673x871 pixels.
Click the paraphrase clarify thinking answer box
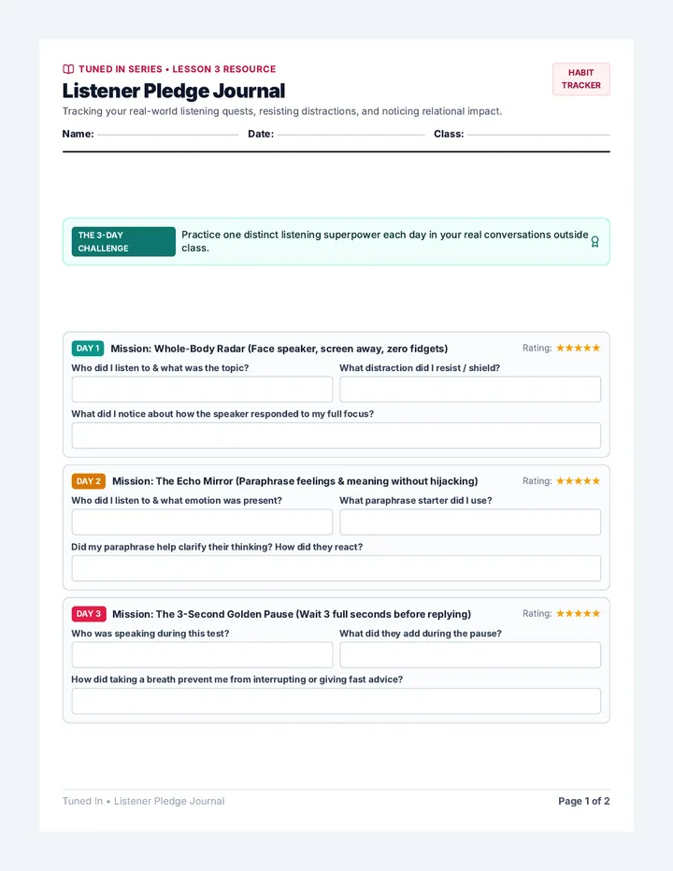[336, 568]
